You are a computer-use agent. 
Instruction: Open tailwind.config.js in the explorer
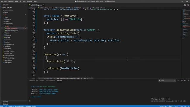pyautogui.click(x=9, y=58)
